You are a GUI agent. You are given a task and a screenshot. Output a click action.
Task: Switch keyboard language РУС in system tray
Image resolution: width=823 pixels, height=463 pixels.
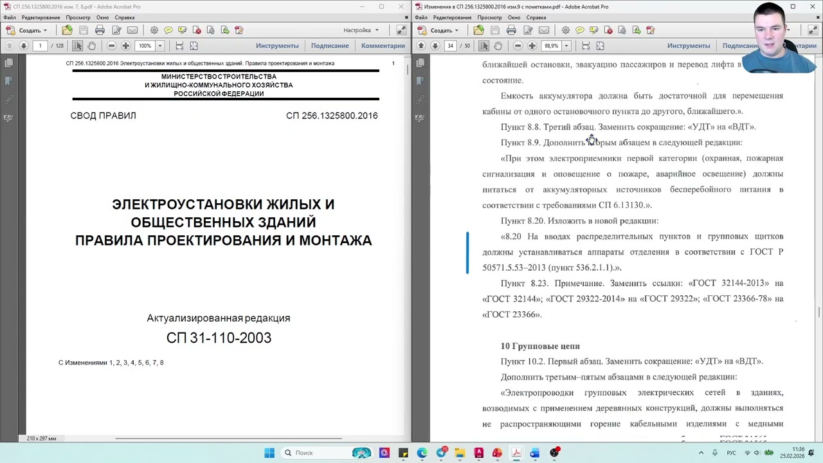pos(731,453)
